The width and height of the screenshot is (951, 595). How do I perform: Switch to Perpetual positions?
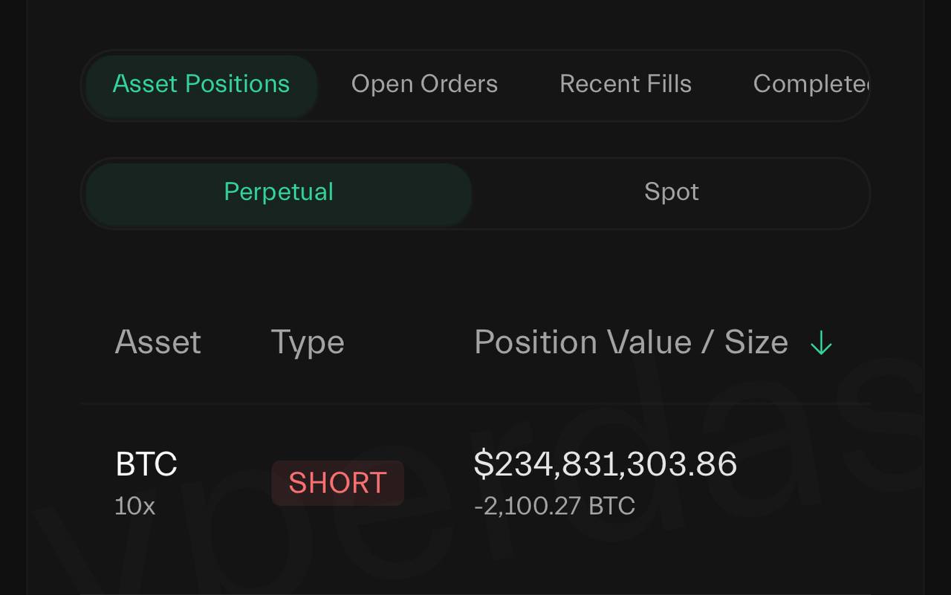click(x=279, y=192)
